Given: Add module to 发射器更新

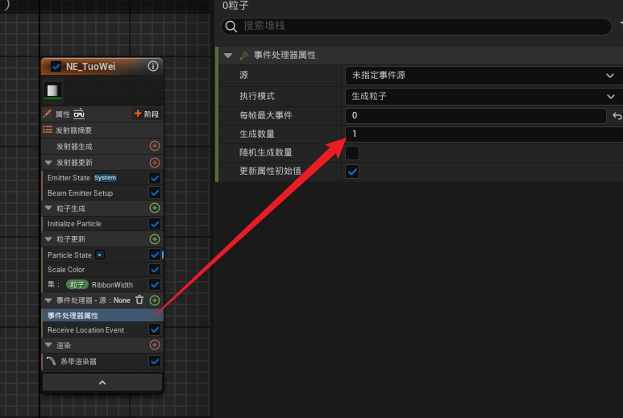Looking at the screenshot, I should [x=155, y=163].
